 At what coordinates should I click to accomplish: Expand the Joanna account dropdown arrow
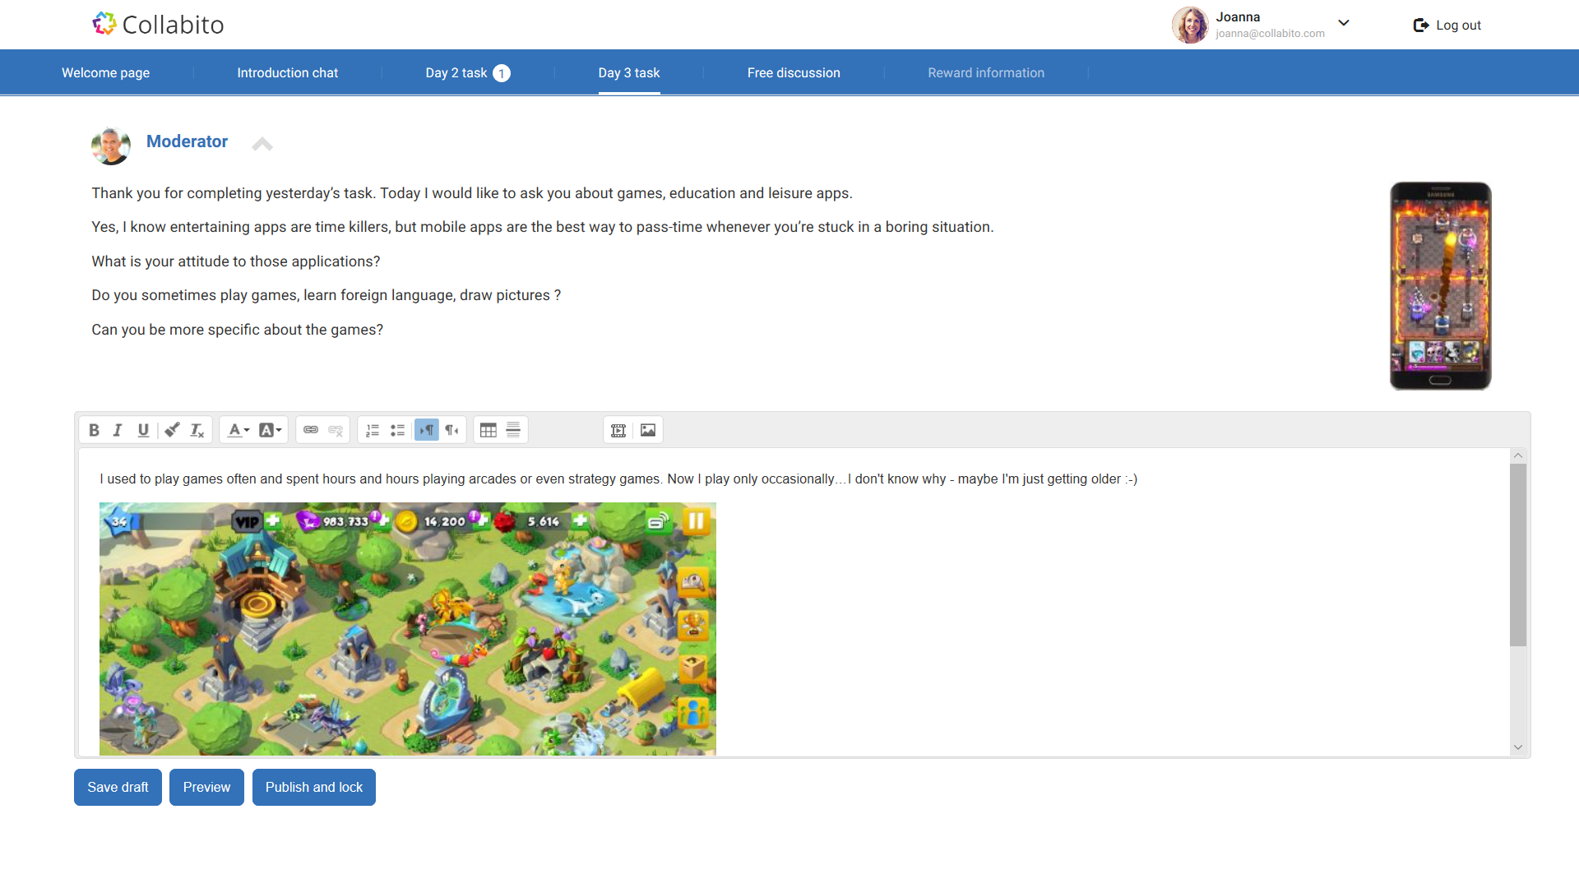[x=1344, y=23]
